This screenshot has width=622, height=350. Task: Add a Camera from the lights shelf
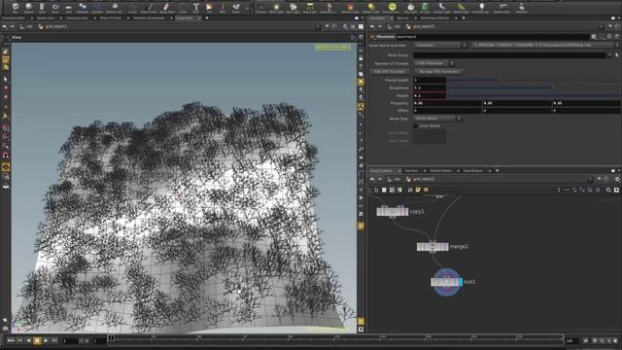tap(260, 8)
